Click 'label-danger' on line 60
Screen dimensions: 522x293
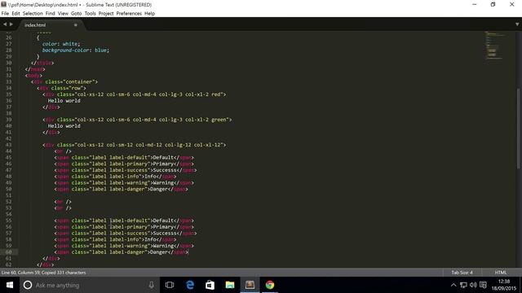pyautogui.click(x=127, y=252)
